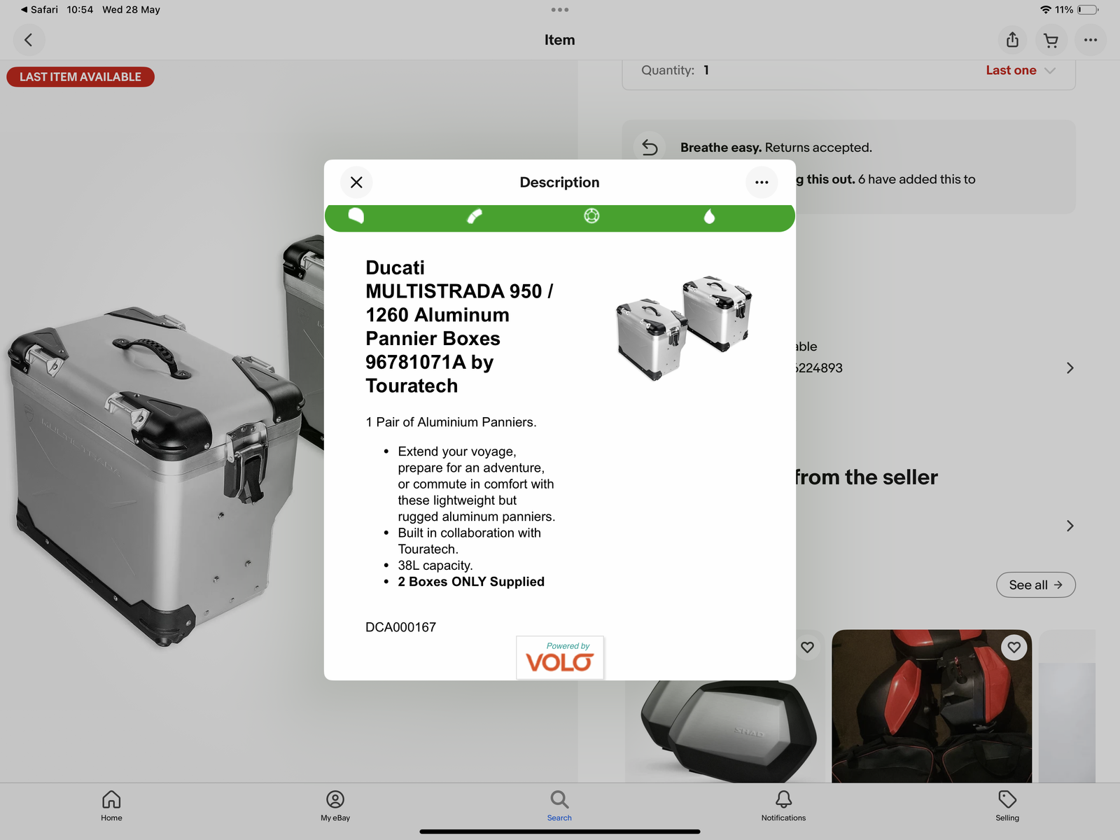This screenshot has height=840, width=1120.
Task: Tap the LAST ITEM AVAILABLE badge
Action: (80, 77)
